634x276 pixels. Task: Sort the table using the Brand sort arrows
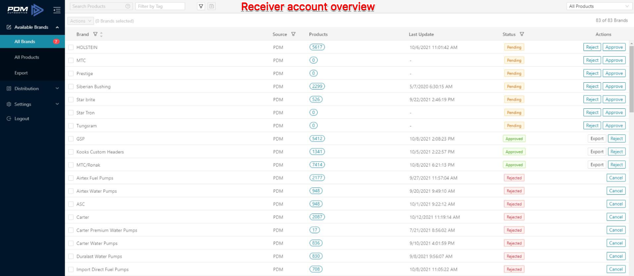pos(101,34)
